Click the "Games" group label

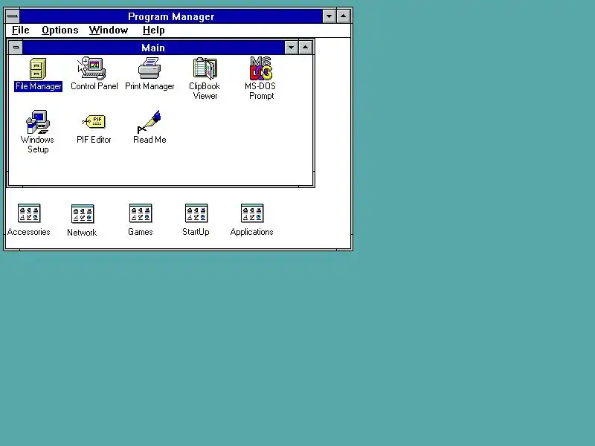141,232
